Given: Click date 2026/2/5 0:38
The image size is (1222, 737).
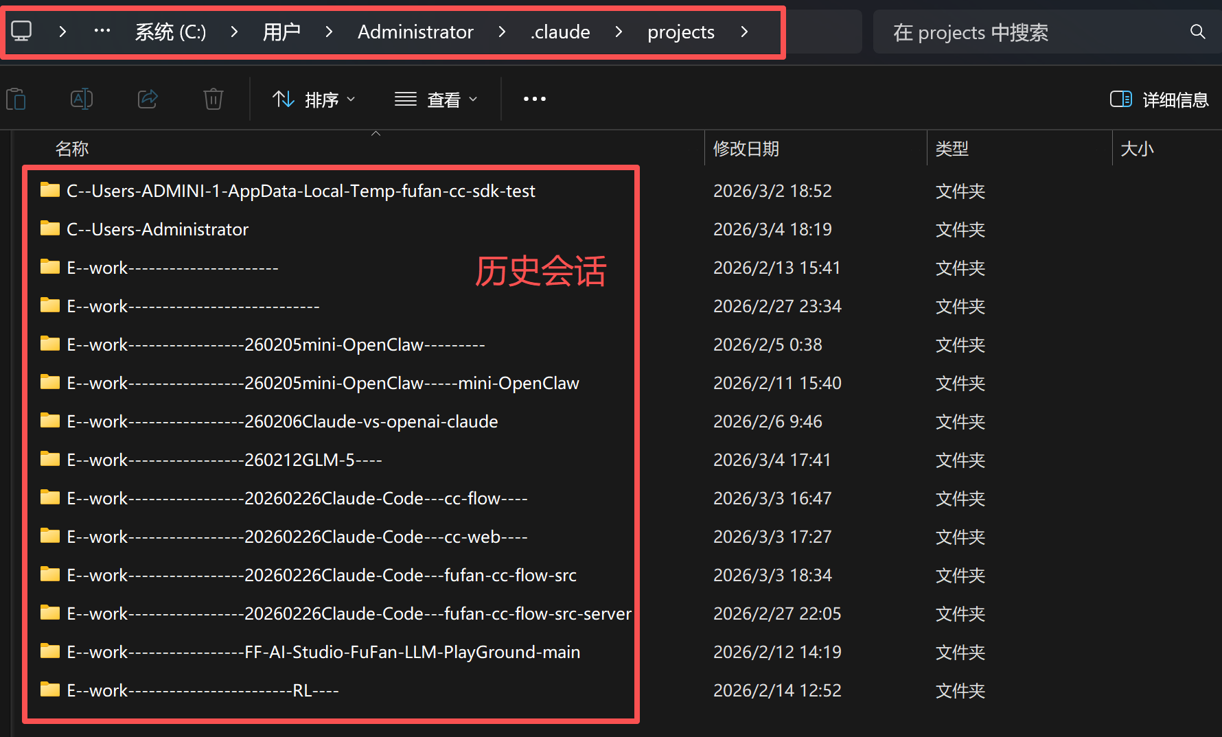Looking at the screenshot, I should coord(768,344).
